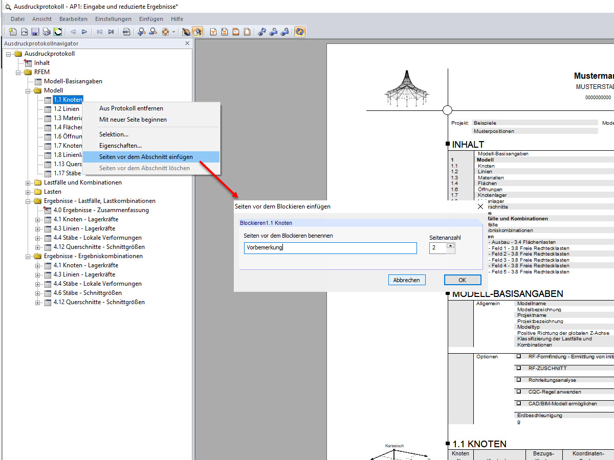Select 1.17 Stäbe tree item

(x=67, y=173)
